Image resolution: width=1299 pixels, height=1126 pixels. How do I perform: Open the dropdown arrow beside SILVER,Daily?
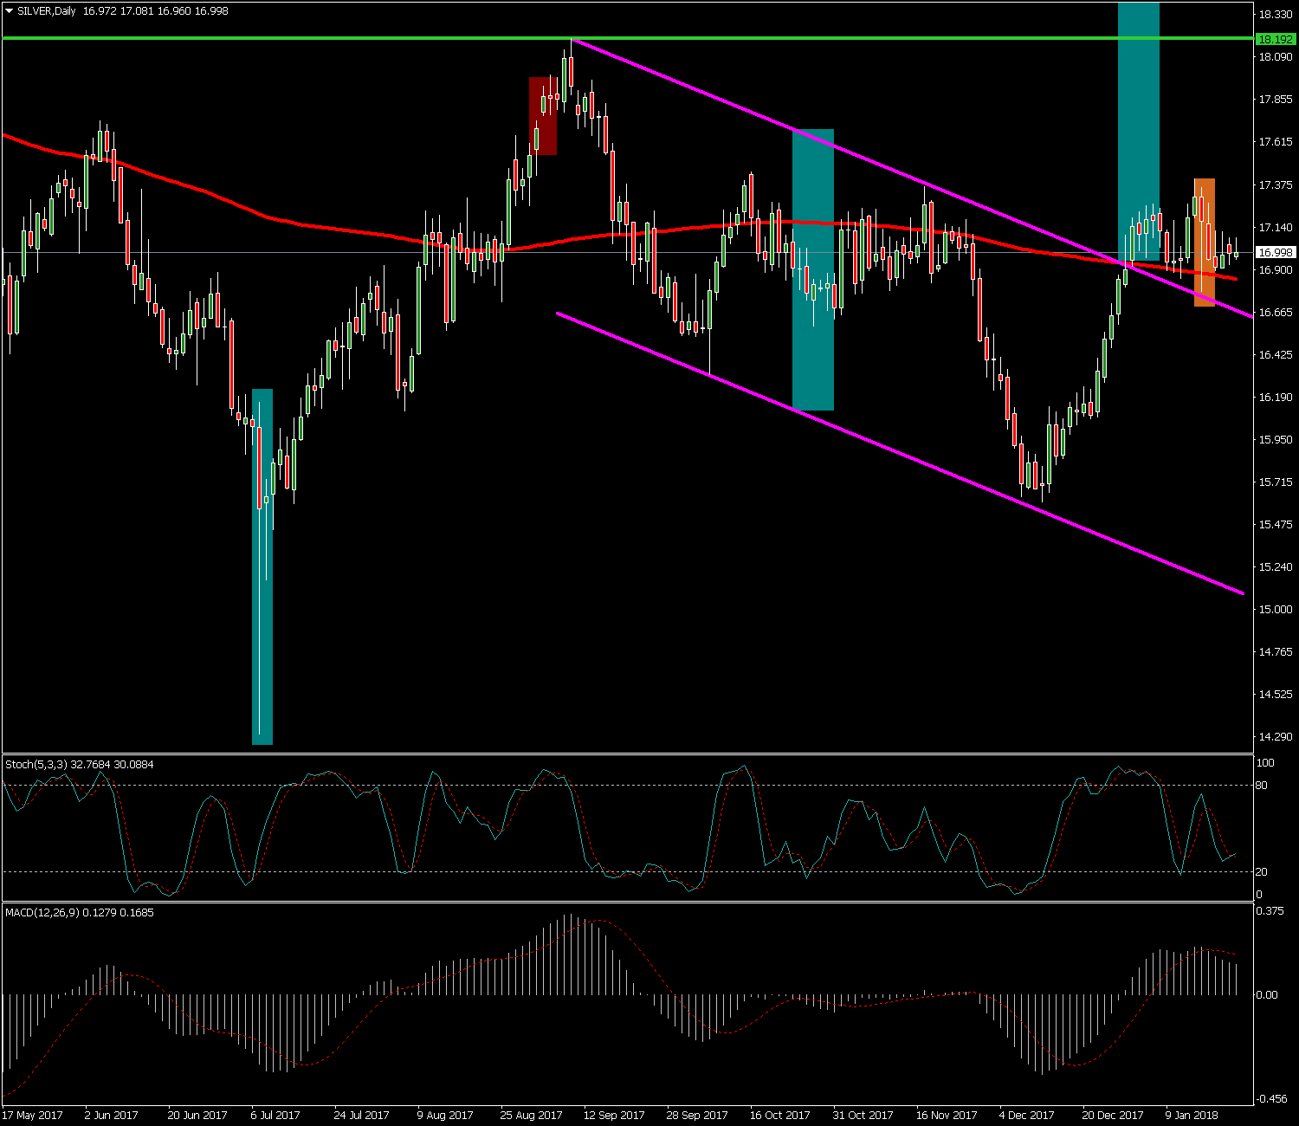10,11
